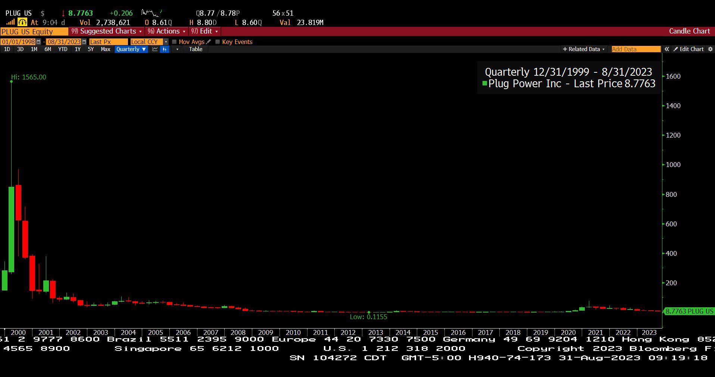
Task: Open chart settings gear icon
Action: click(711, 49)
